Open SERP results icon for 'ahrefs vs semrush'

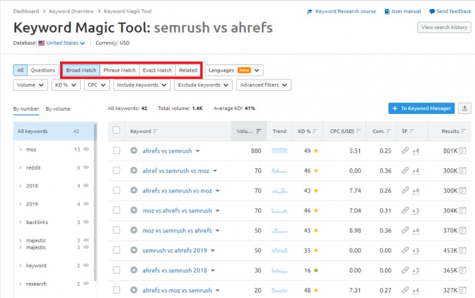click(462, 151)
